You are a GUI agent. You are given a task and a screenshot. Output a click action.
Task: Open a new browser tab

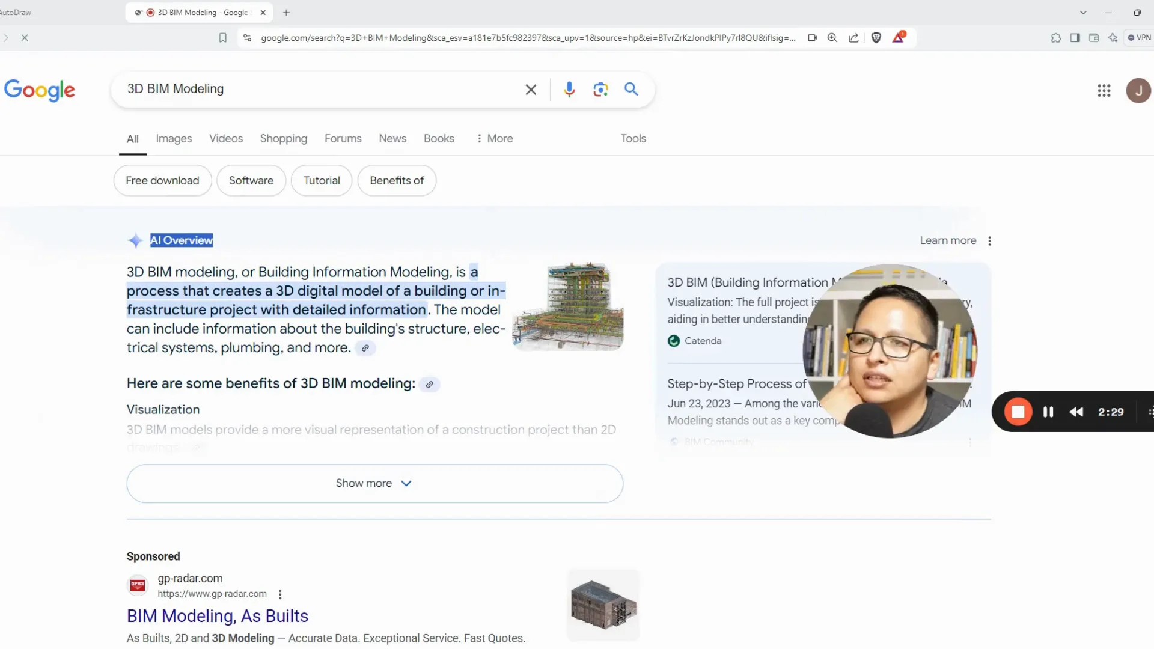click(286, 13)
